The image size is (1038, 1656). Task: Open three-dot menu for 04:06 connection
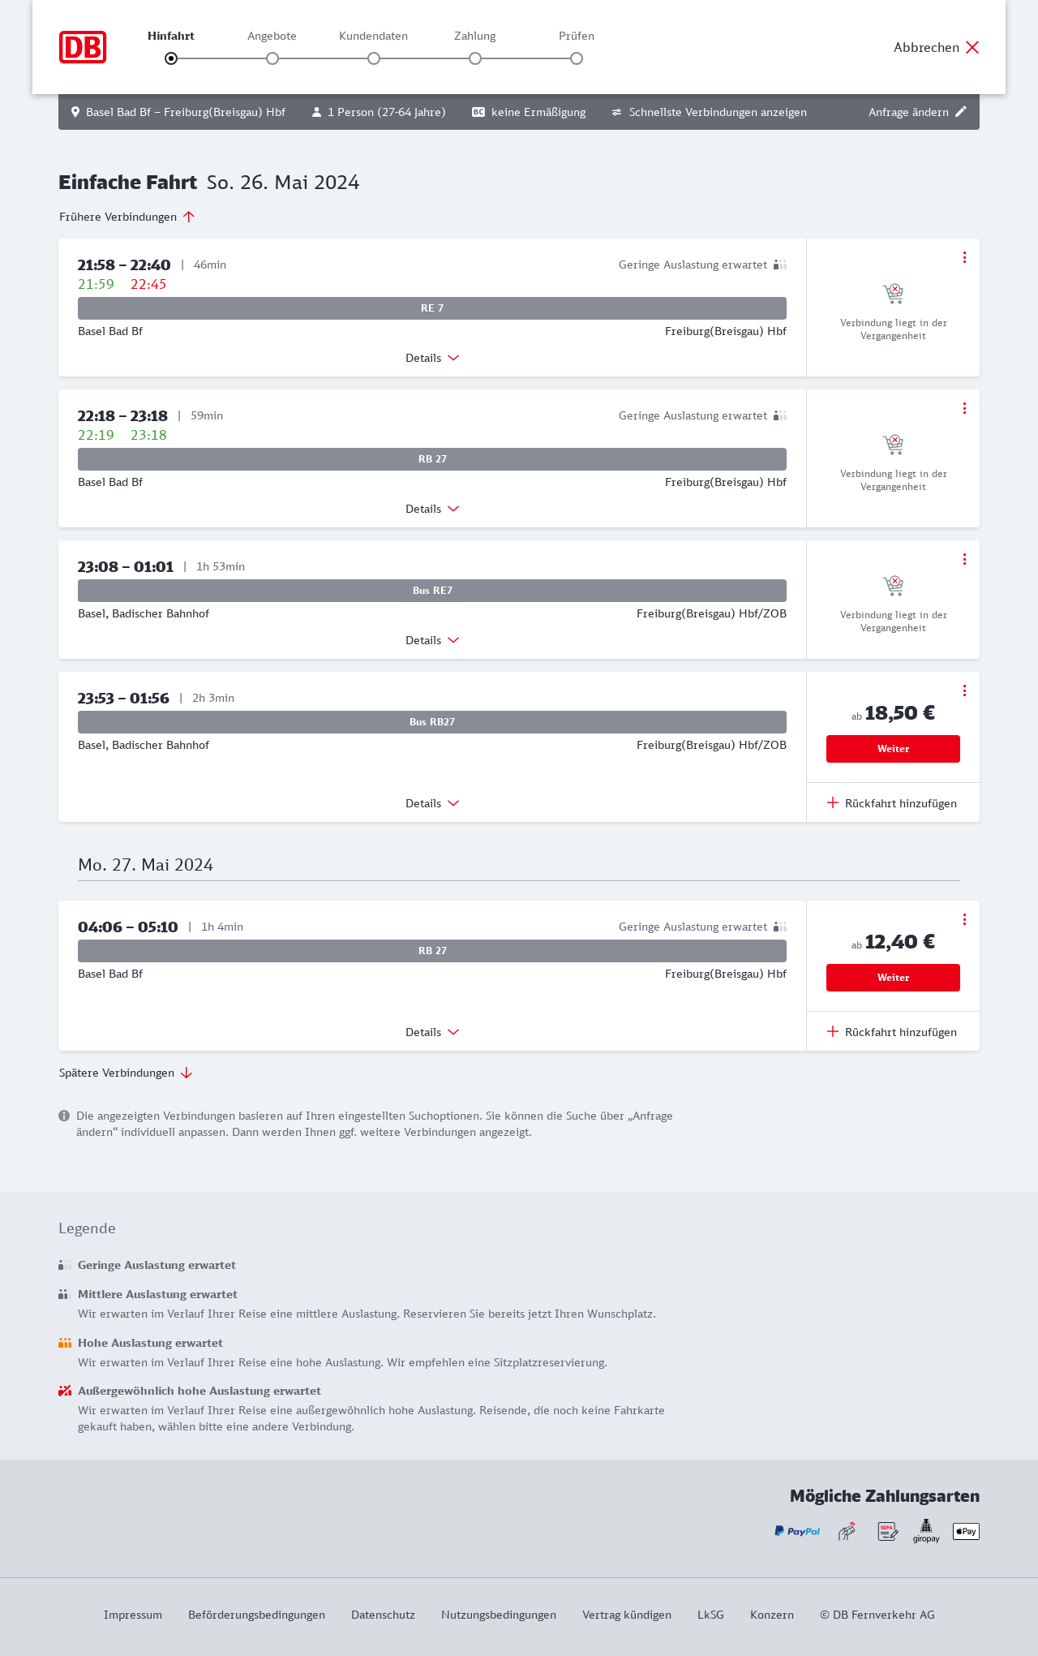(x=964, y=919)
